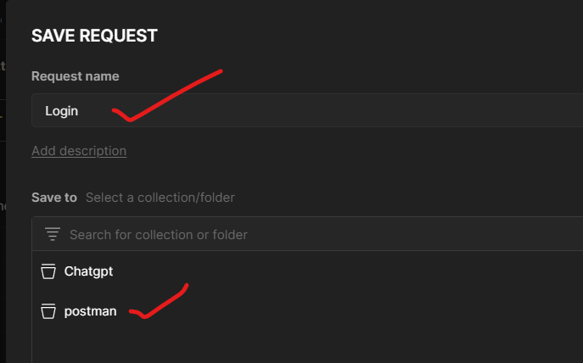Focus the Request name input field
Image resolution: width=583 pixels, height=363 pixels.
point(306,110)
